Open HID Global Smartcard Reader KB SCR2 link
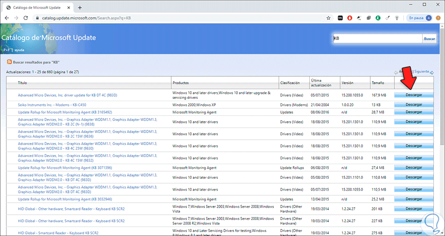 pyautogui.click(x=58, y=233)
